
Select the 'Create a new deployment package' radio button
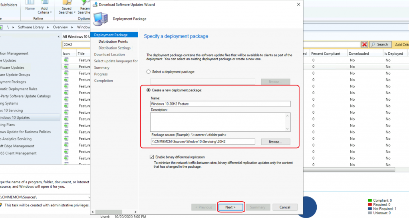click(x=149, y=90)
